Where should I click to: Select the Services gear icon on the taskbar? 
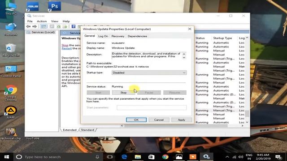pyautogui.click(x=206, y=157)
